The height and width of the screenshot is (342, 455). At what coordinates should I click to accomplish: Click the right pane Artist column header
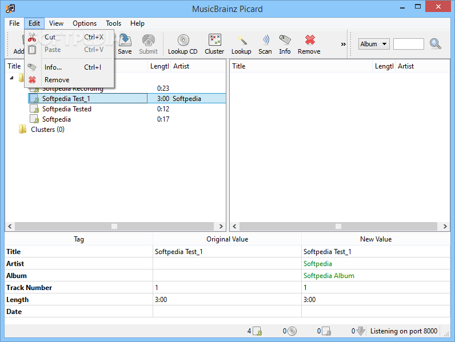pyautogui.click(x=422, y=66)
